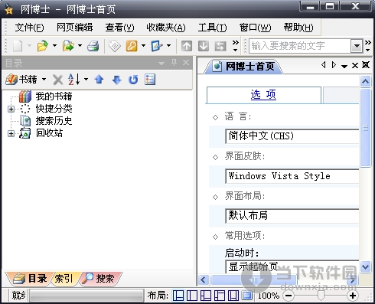
Task: Open the 文件(F) menu
Action: (x=29, y=28)
